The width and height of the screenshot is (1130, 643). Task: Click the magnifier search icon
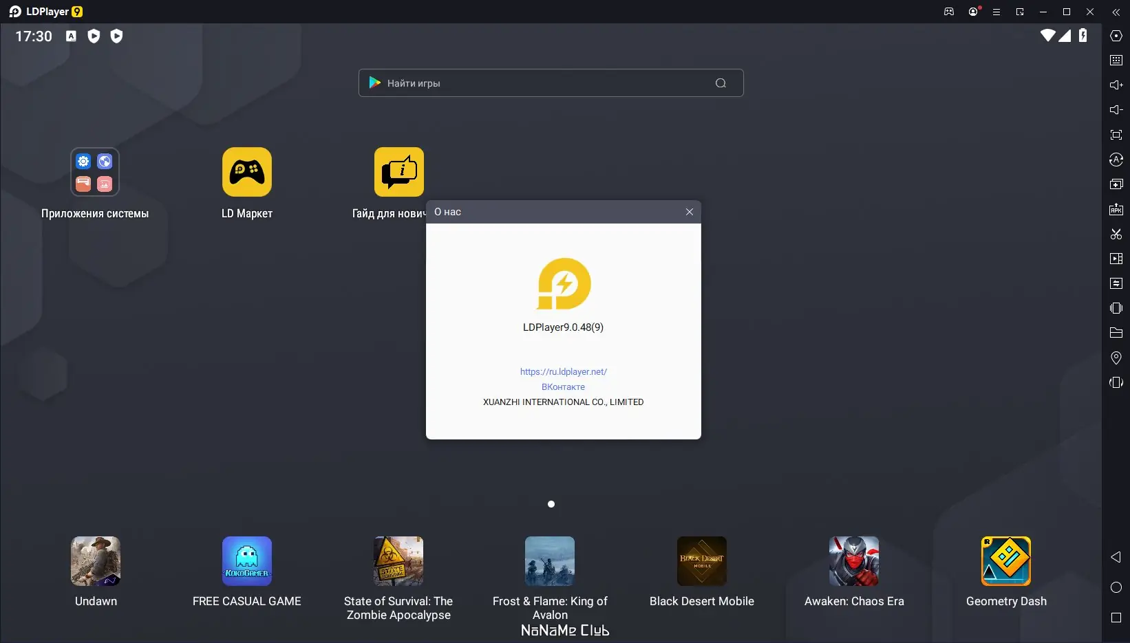(x=721, y=83)
